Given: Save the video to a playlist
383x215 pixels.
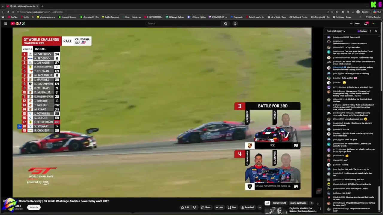Looking at the screenshot, I should (x=232, y=207).
